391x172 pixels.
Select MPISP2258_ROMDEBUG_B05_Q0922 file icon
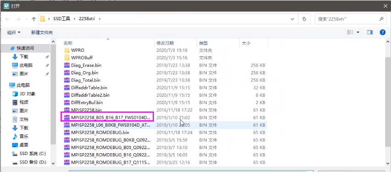click(66, 147)
